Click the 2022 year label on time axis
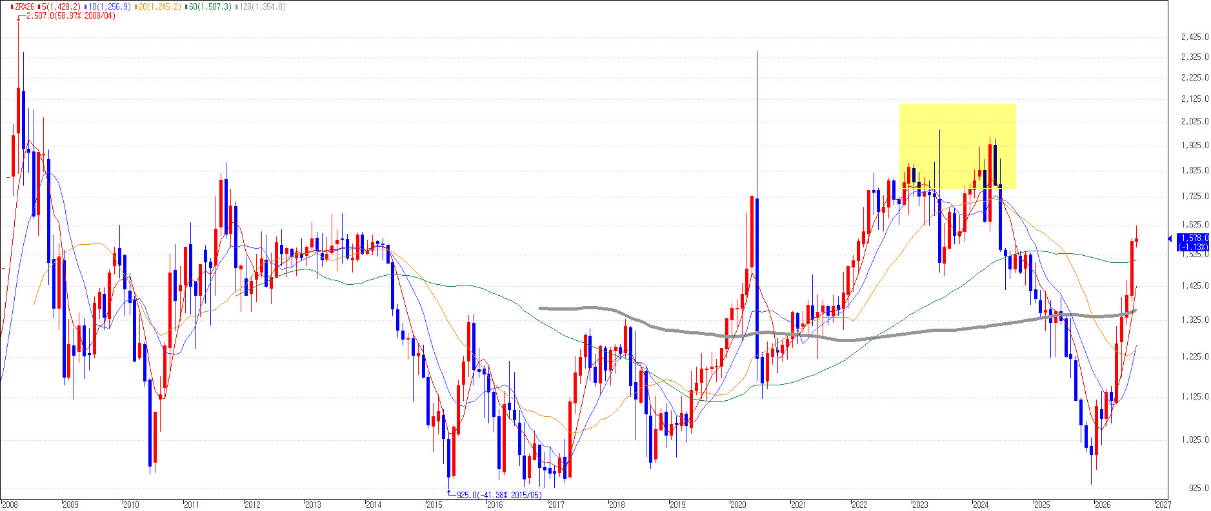 click(859, 505)
